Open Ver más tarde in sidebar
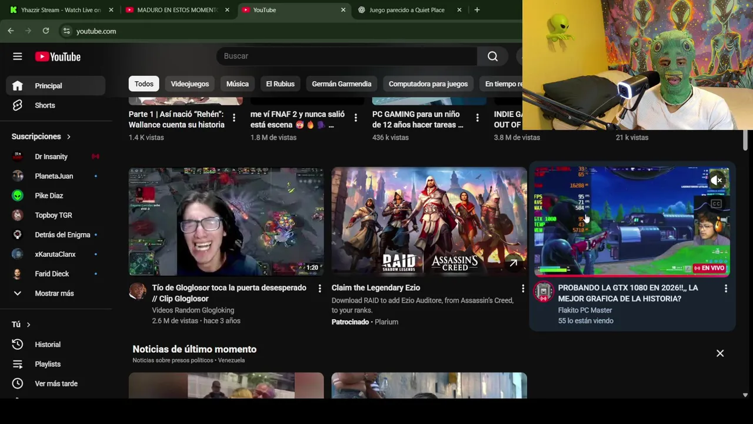The image size is (753, 424). (56, 383)
